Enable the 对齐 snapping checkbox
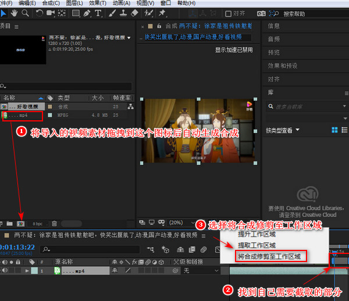The width and height of the screenshot is (349, 301). coord(228,14)
